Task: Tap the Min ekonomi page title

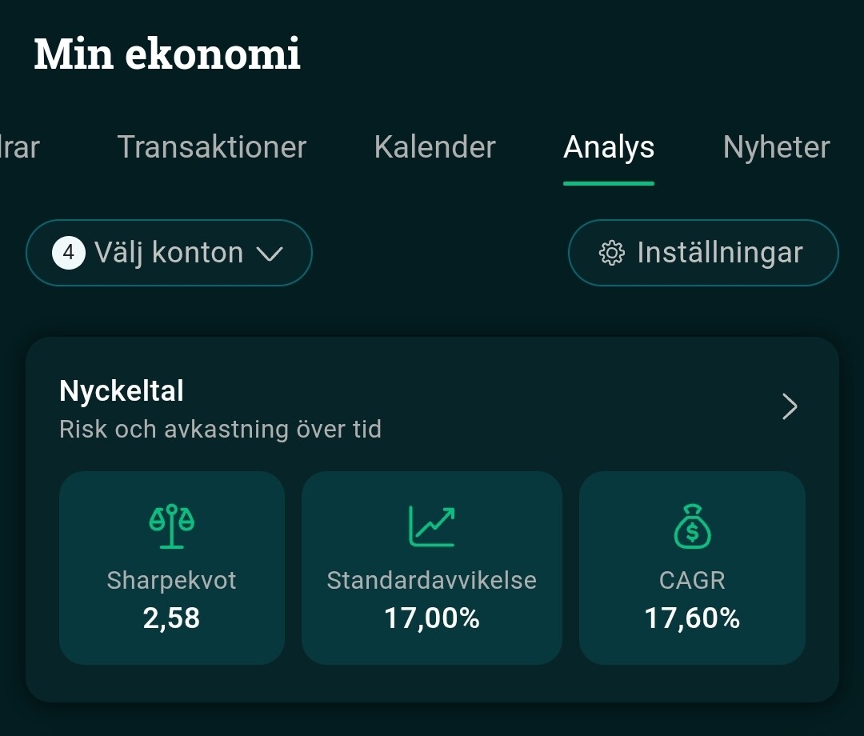Action: [167, 54]
